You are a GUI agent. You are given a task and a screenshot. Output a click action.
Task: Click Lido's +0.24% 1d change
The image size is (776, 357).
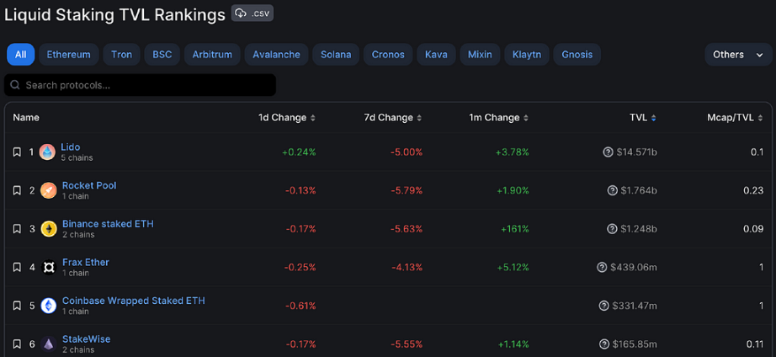point(299,152)
